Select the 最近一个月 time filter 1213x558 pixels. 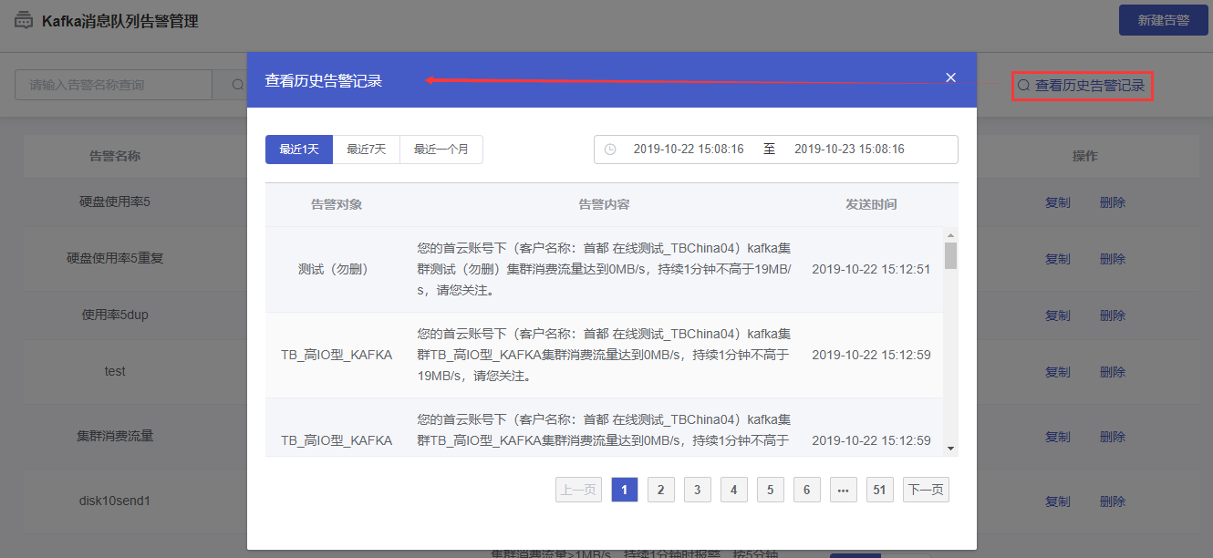tap(441, 150)
